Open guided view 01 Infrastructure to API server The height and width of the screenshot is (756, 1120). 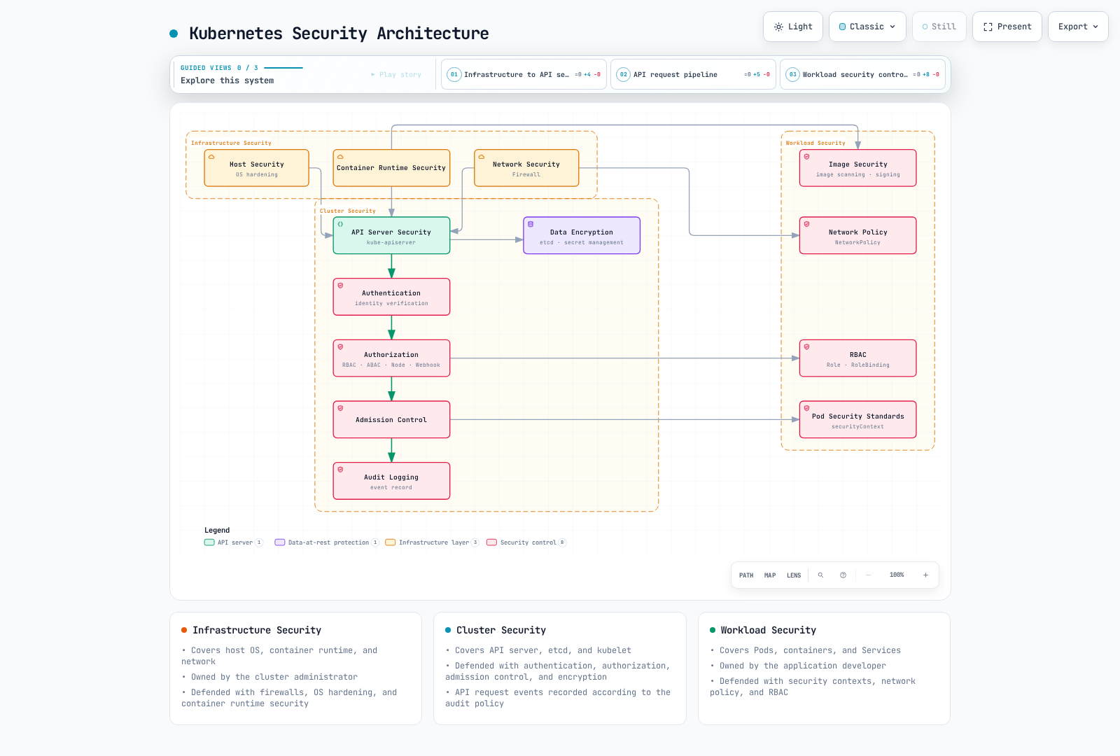524,74
